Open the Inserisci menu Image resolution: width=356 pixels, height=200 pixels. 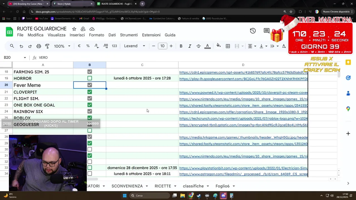click(77, 35)
